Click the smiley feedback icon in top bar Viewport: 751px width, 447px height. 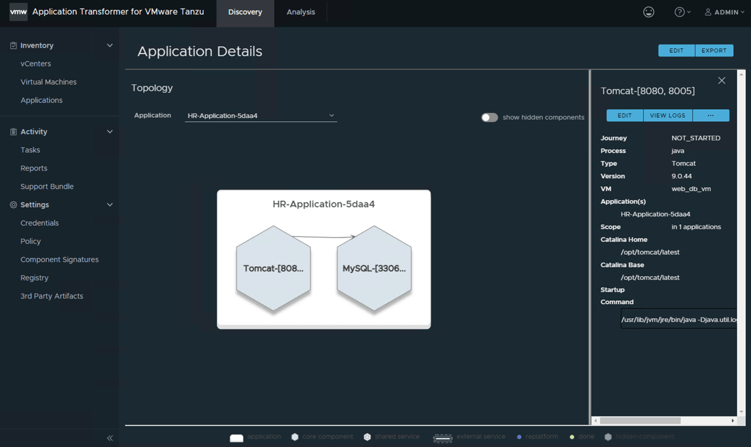click(x=648, y=11)
